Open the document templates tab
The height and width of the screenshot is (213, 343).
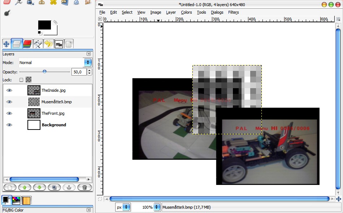[69, 44]
